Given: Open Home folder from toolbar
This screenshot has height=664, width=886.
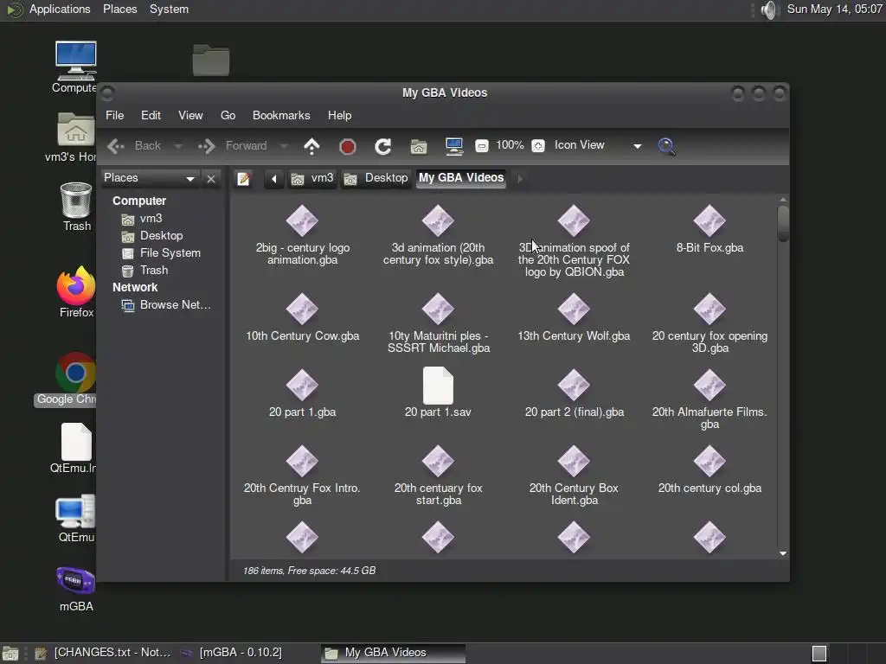Looking at the screenshot, I should [x=418, y=147].
